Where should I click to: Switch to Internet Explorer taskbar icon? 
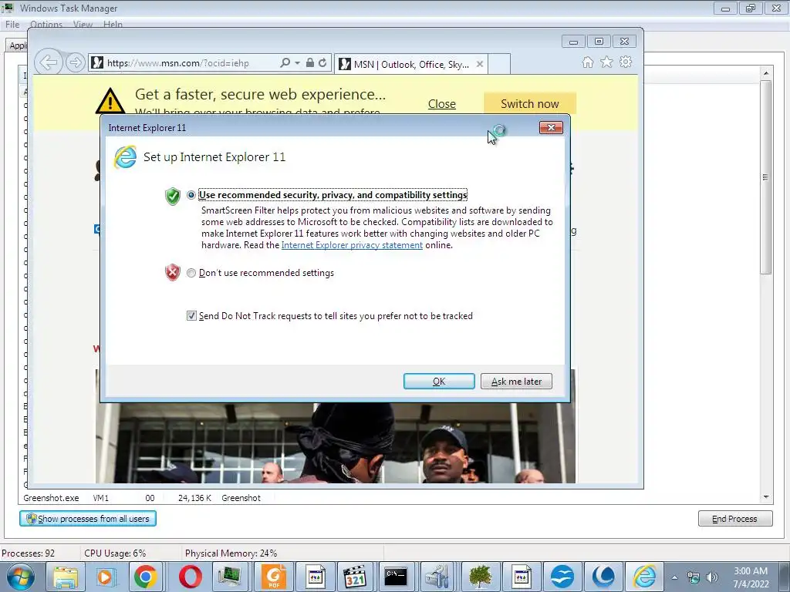tap(644, 577)
